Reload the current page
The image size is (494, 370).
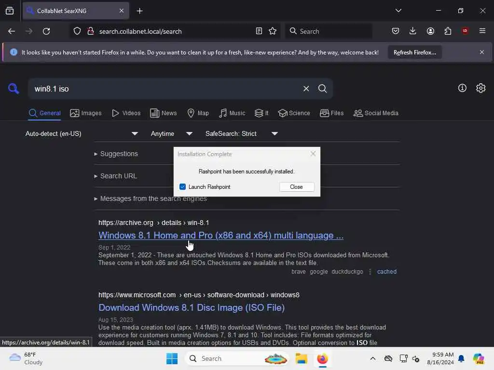pyautogui.click(x=46, y=31)
